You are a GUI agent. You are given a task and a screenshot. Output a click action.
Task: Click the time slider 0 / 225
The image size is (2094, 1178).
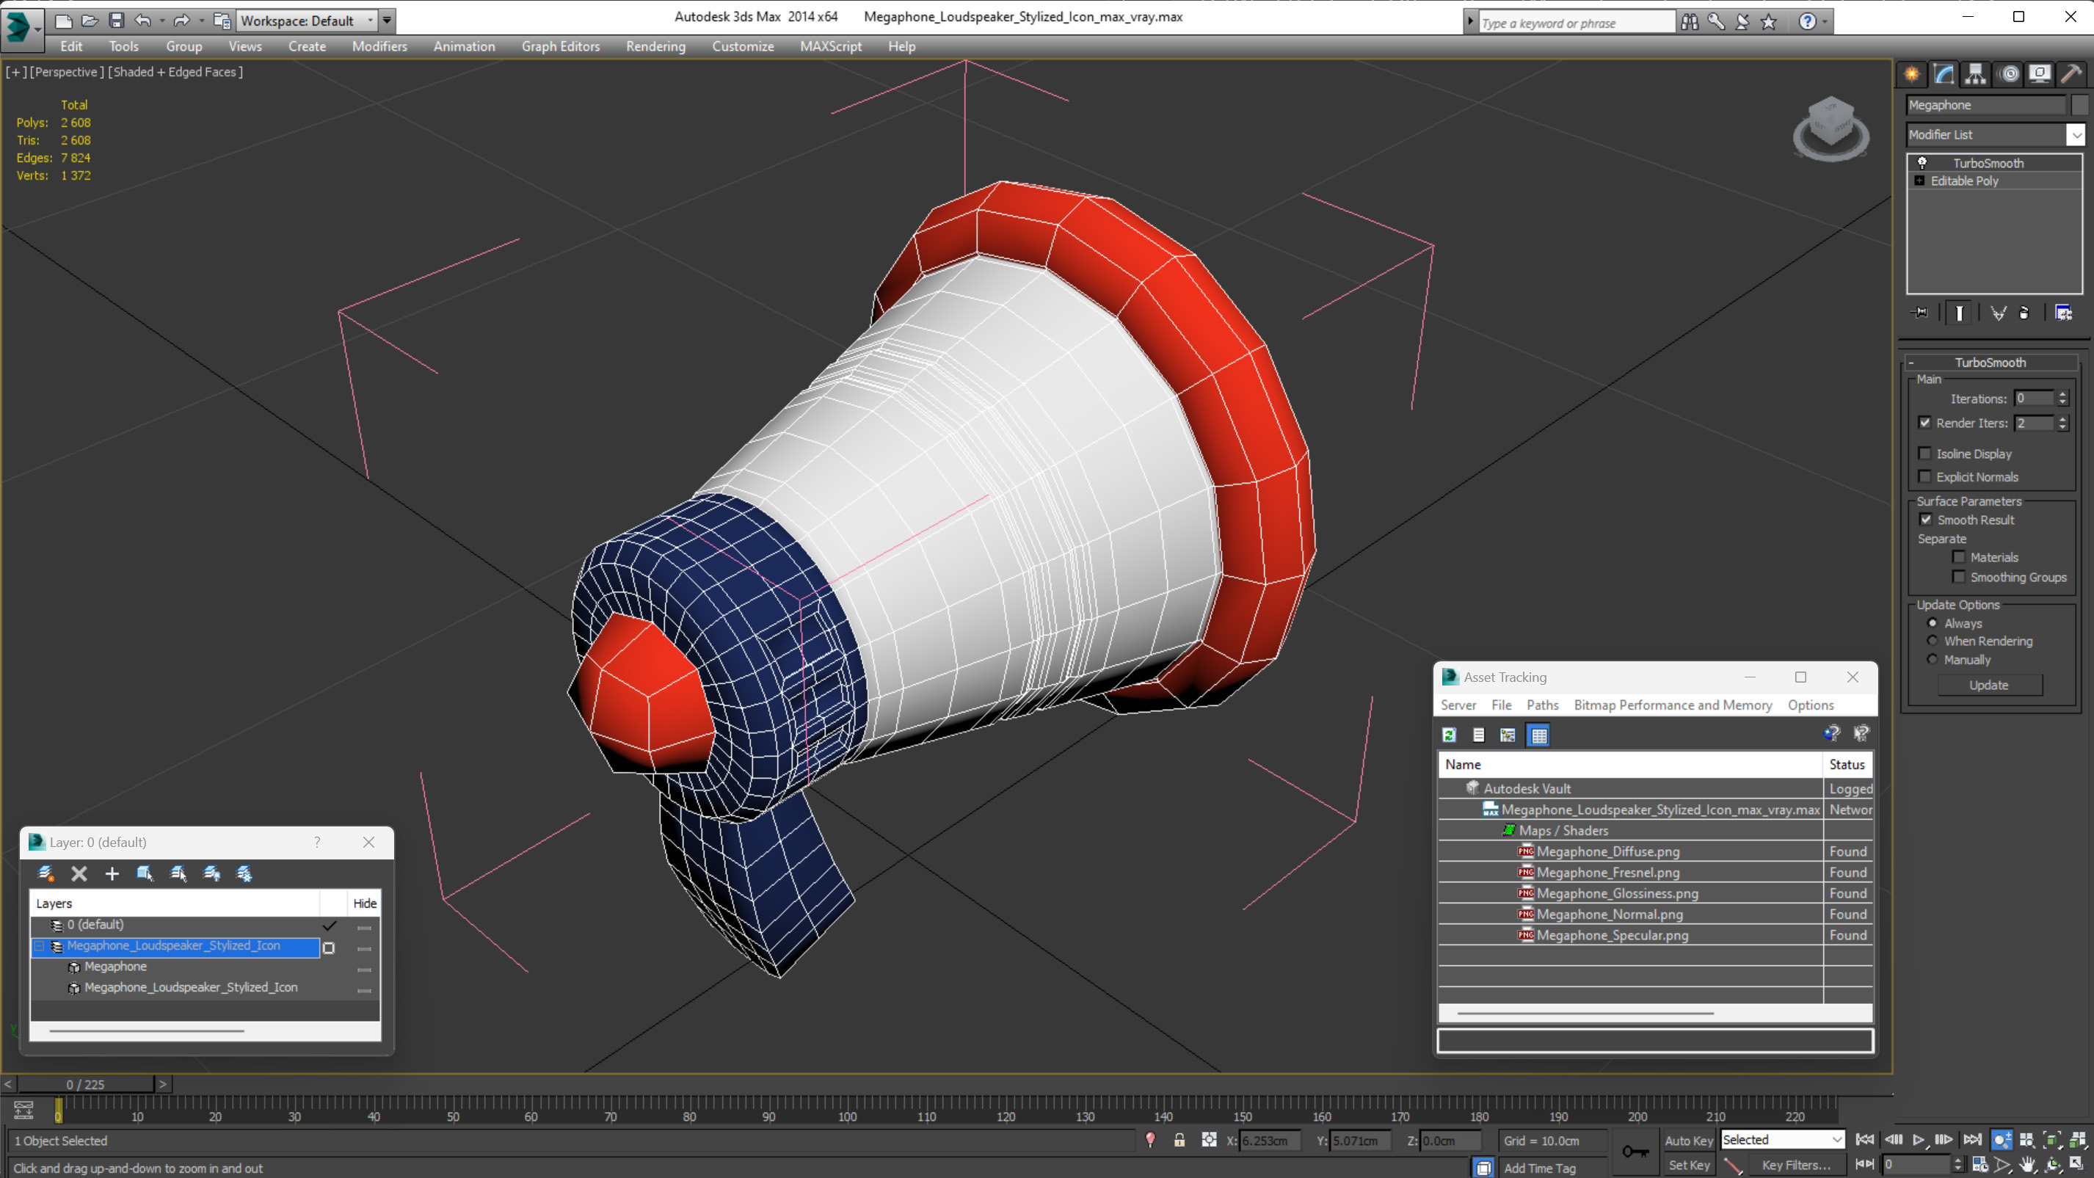coord(85,1085)
